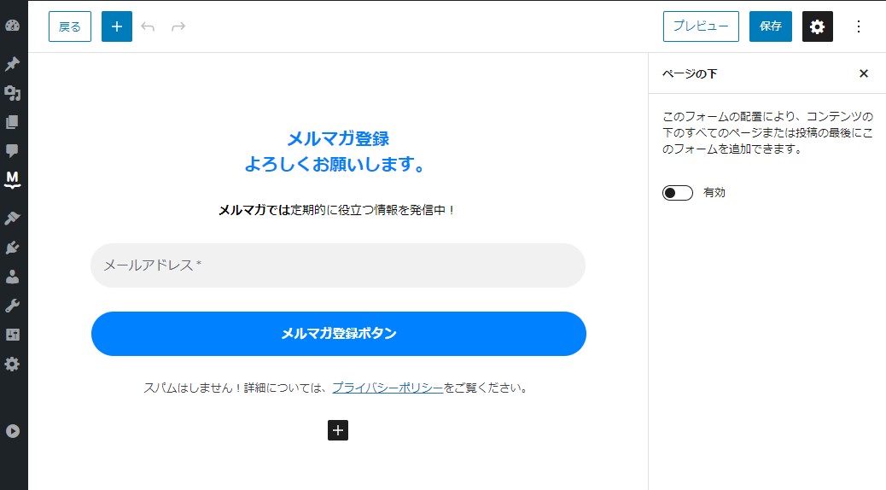This screenshot has width=886, height=490.
Task: Select the blue メルマガ登録ボタン submit button
Action: pyautogui.click(x=338, y=334)
